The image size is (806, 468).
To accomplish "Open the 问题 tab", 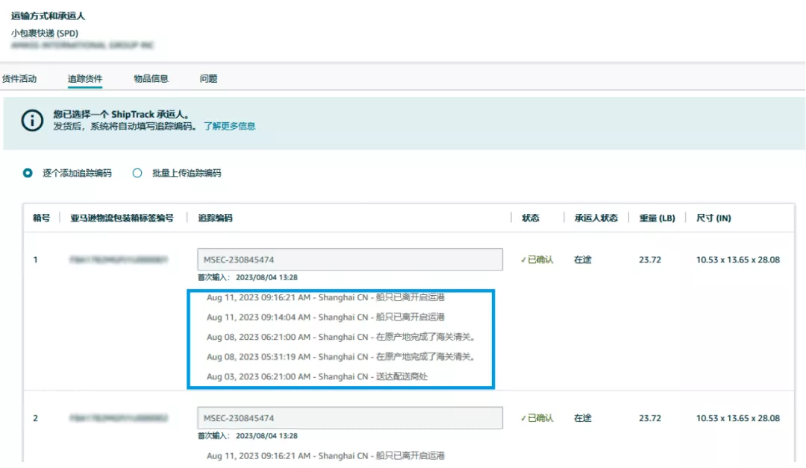I will pyautogui.click(x=208, y=78).
